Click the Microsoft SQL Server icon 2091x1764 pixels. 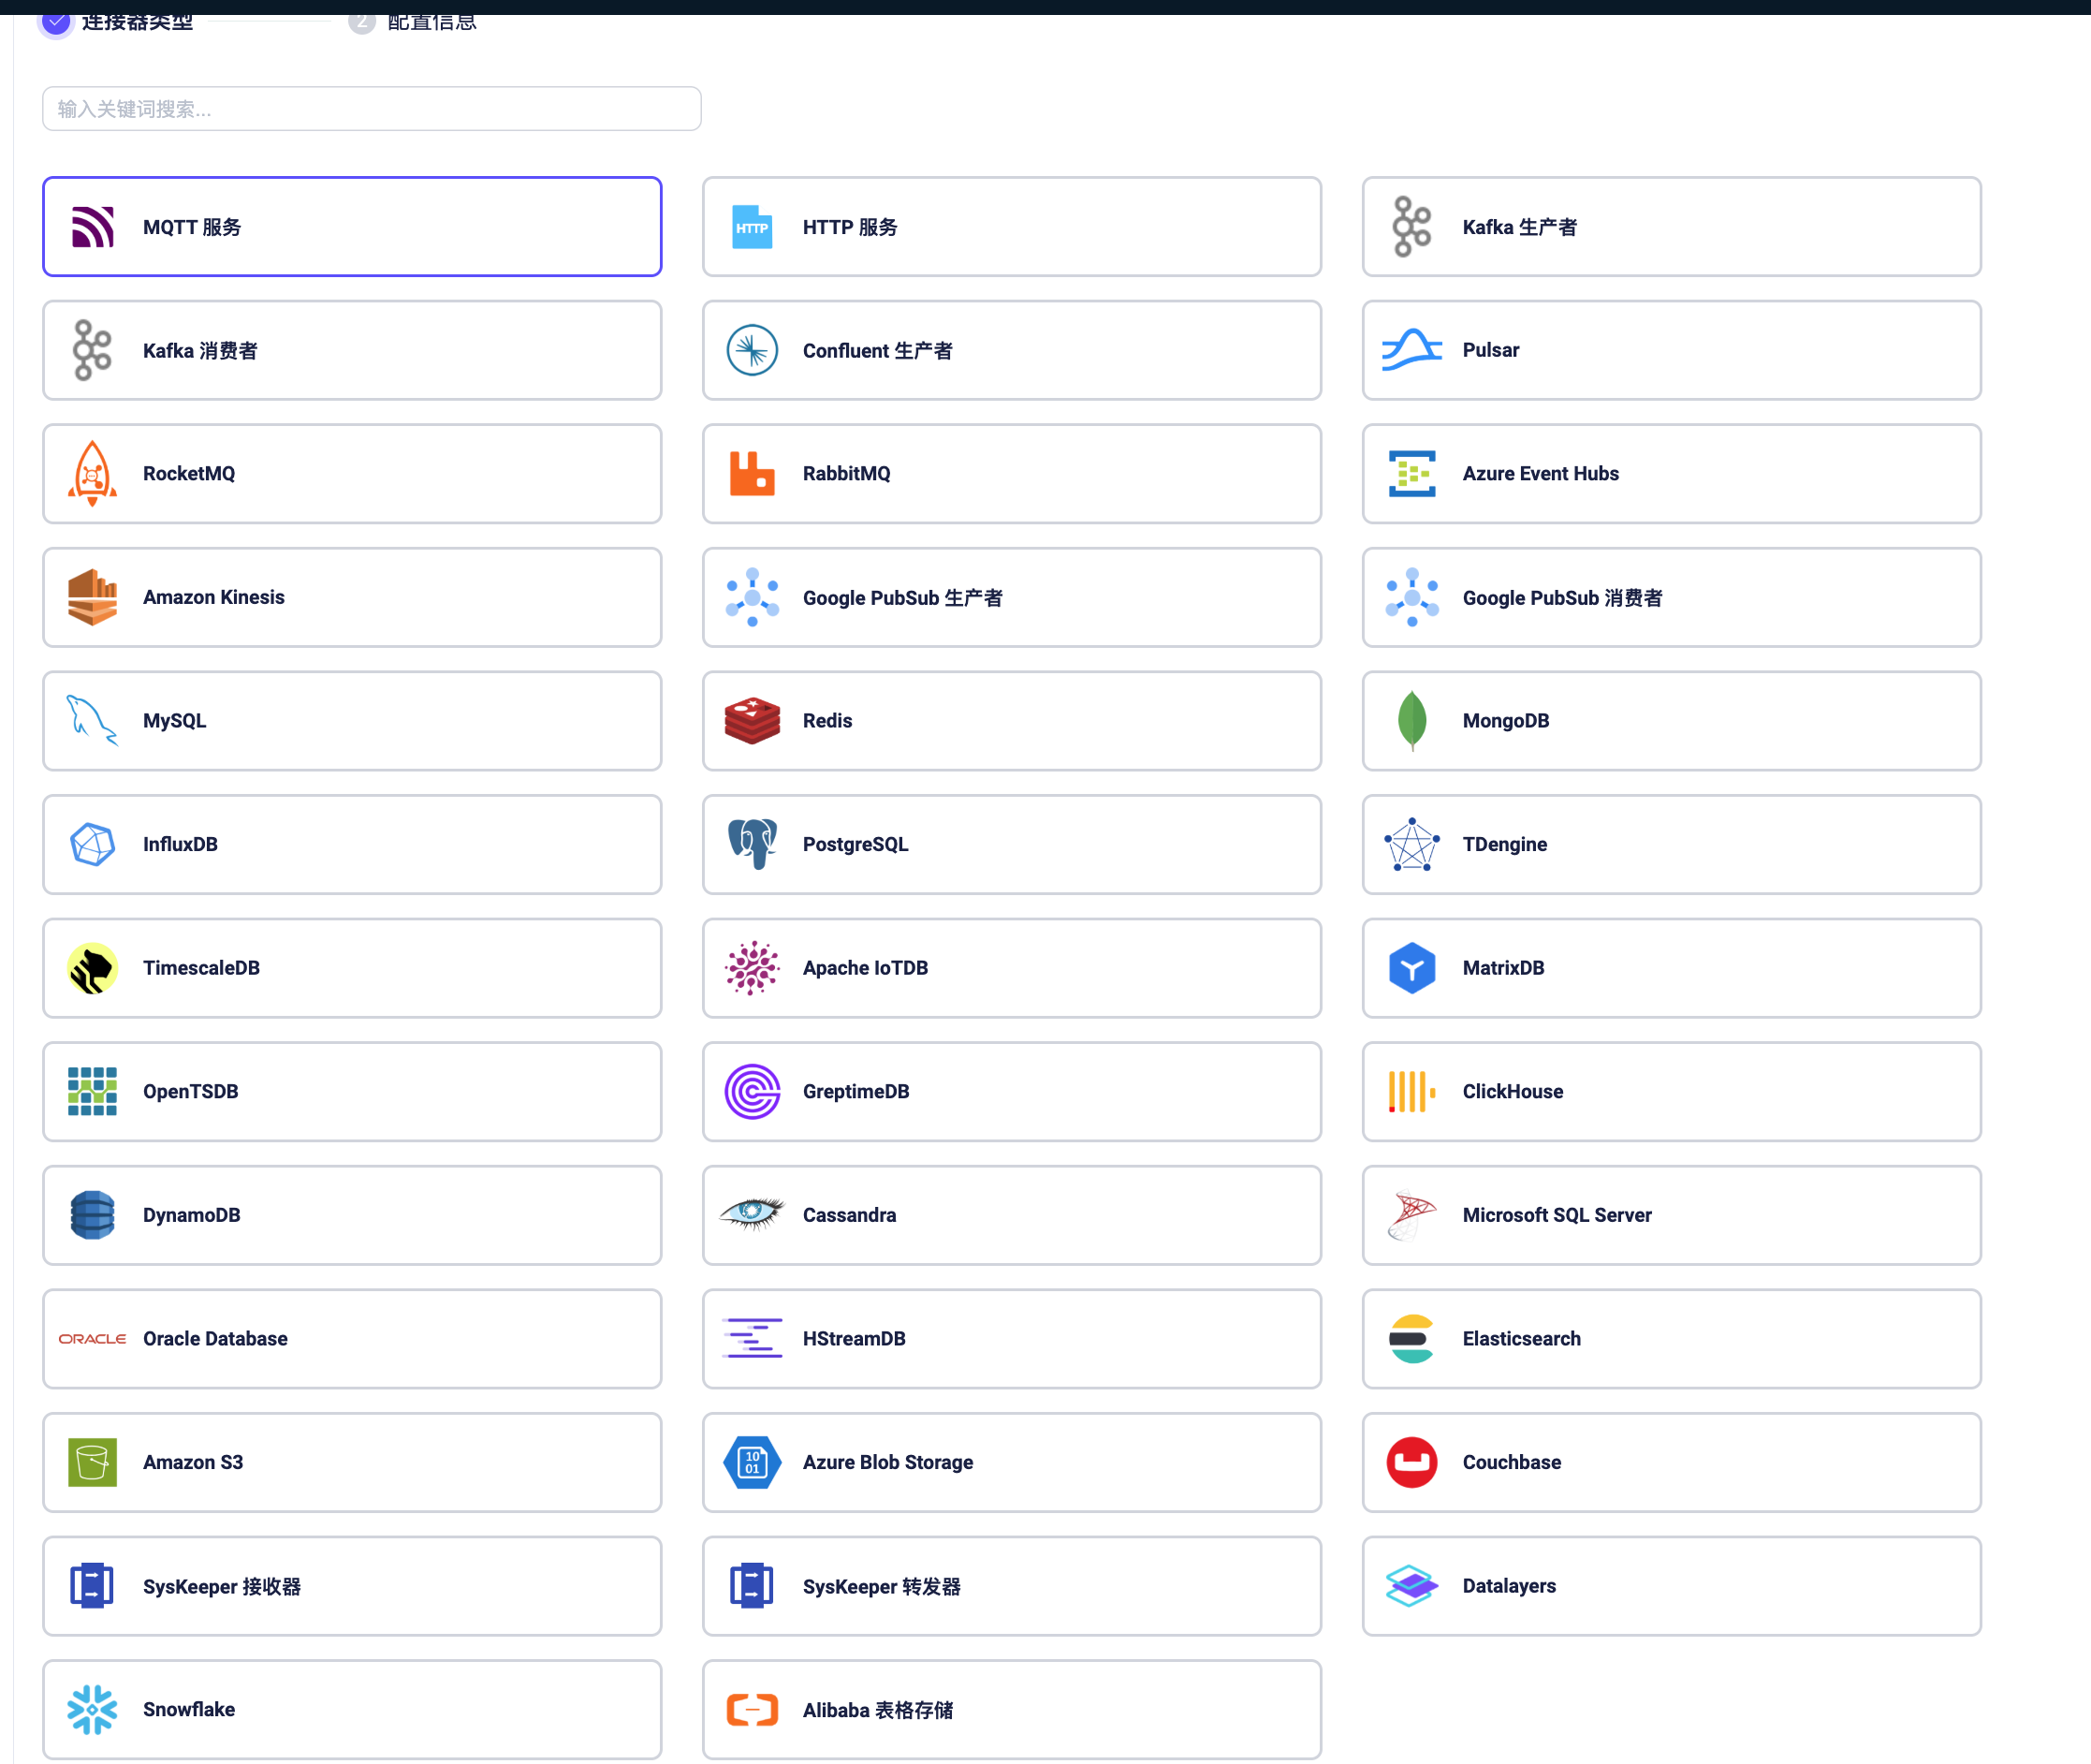pos(1411,1215)
